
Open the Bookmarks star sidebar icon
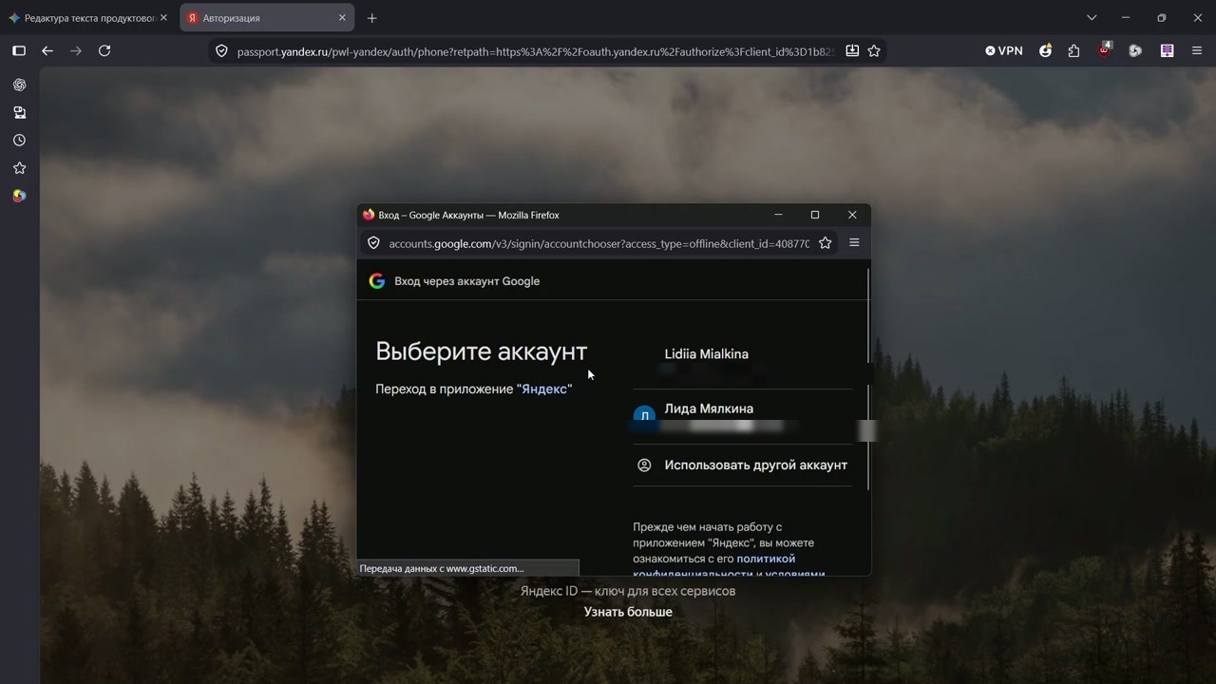coord(19,168)
